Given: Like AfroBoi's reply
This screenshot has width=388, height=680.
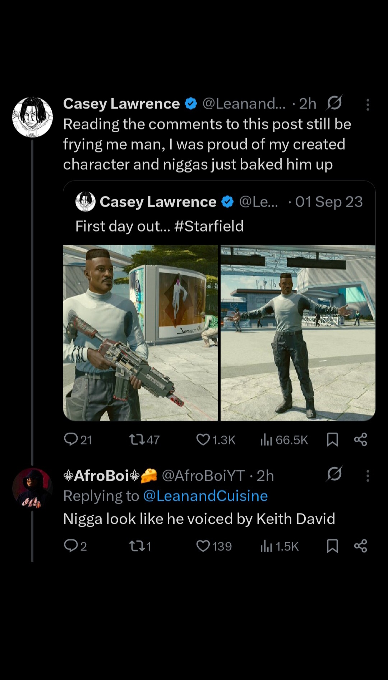Looking at the screenshot, I should point(203,546).
